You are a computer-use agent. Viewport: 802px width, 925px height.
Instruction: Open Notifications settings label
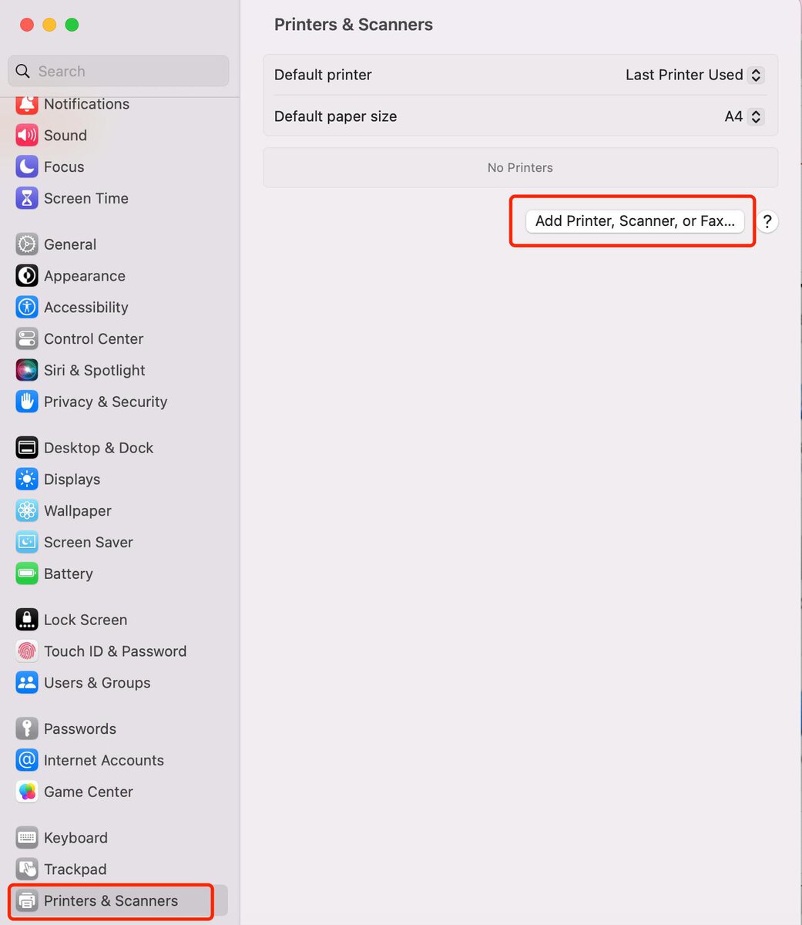pos(86,104)
